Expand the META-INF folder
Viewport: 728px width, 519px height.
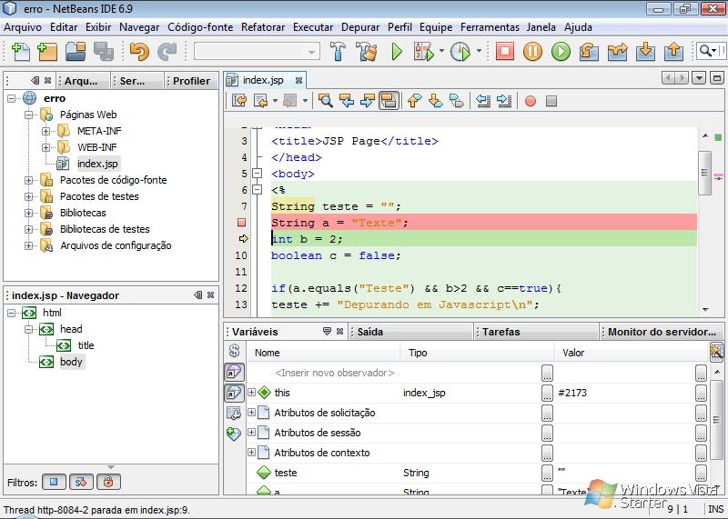45,131
